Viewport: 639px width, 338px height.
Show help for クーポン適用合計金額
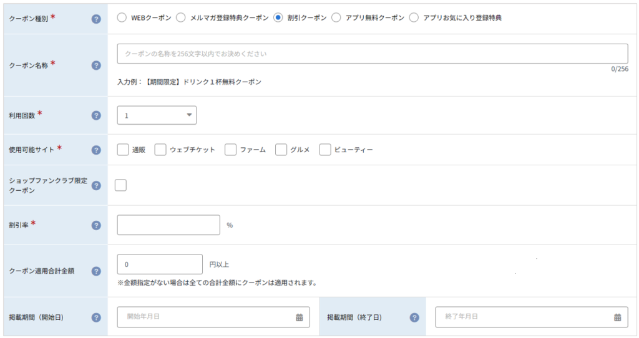click(x=96, y=271)
